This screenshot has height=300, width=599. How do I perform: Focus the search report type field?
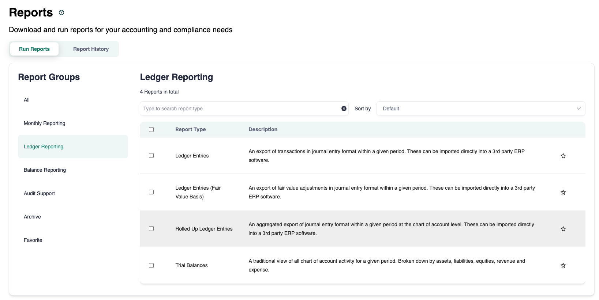coord(240,109)
